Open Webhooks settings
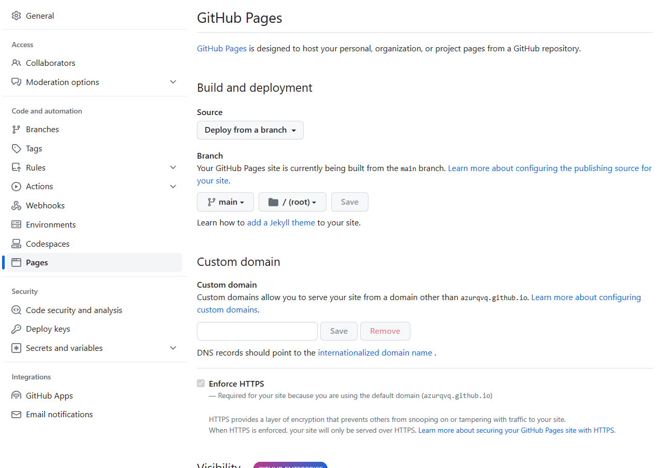 (94, 205)
